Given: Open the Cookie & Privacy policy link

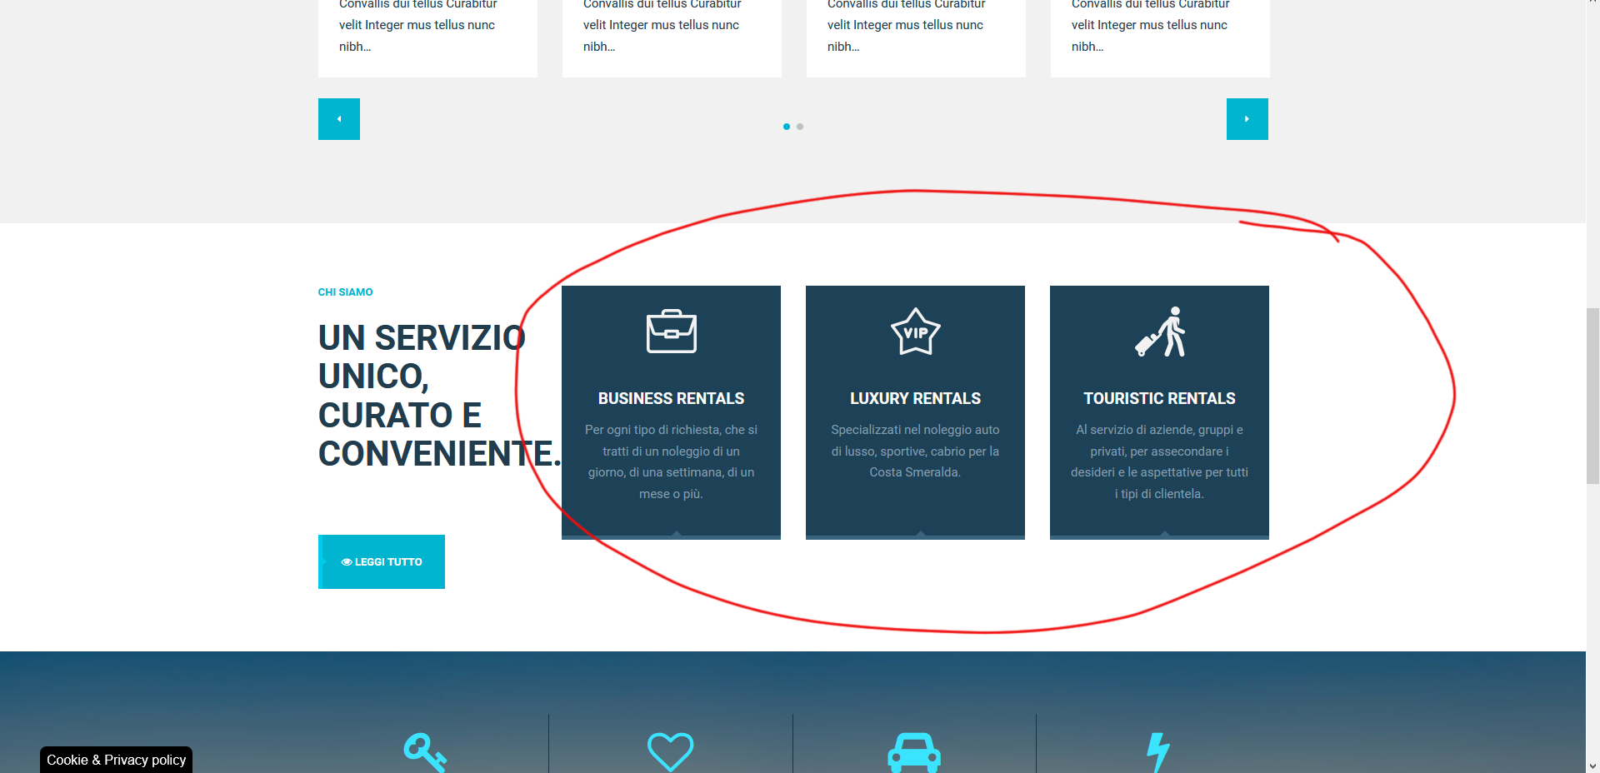Looking at the screenshot, I should (117, 760).
